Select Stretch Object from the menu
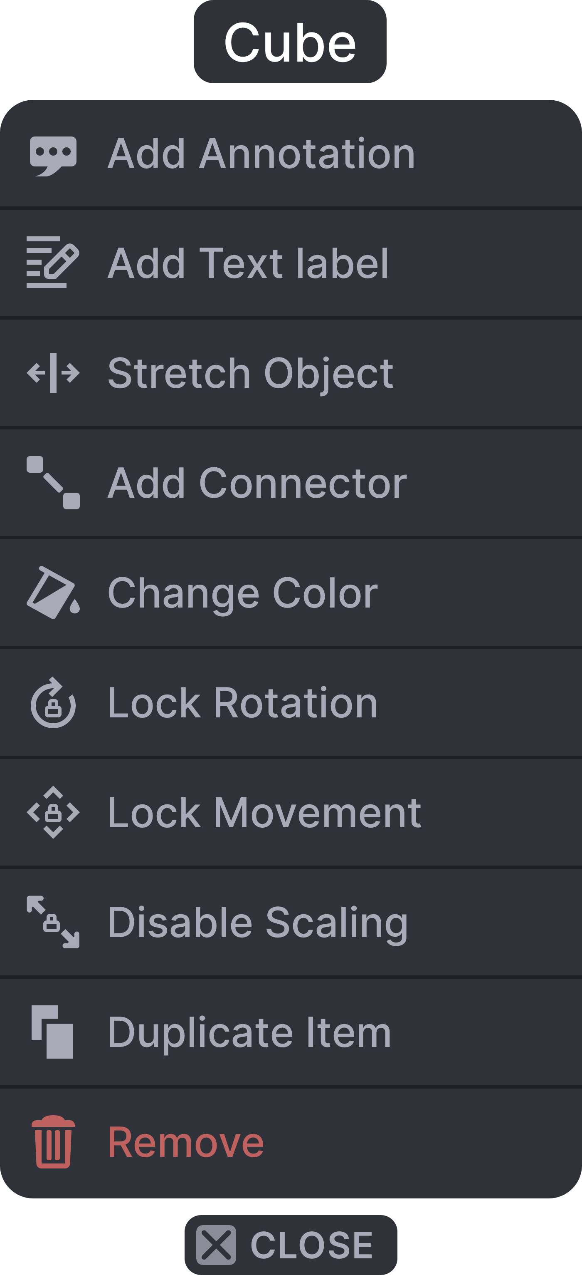Image resolution: width=582 pixels, height=1275 pixels. (250, 373)
